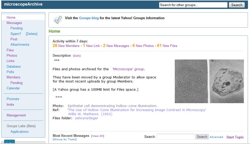Open the selwynstleger files folder
This screenshot has width=250, height=144.
pyautogui.click(x=86, y=118)
